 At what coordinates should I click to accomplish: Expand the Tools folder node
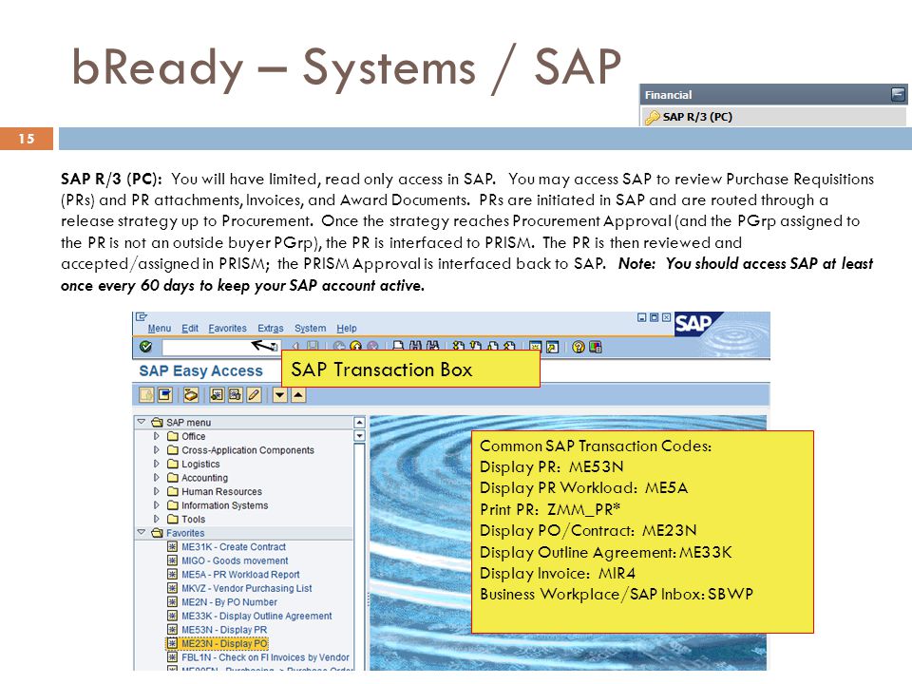[x=157, y=519]
